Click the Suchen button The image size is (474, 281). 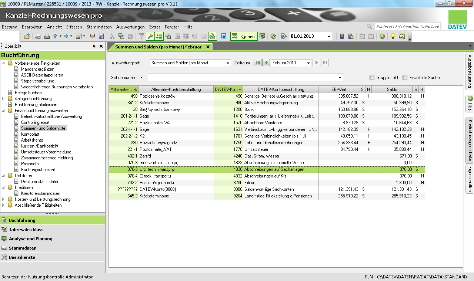click(244, 36)
